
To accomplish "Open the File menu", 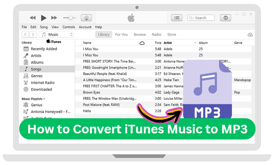I will [x=24, y=27].
